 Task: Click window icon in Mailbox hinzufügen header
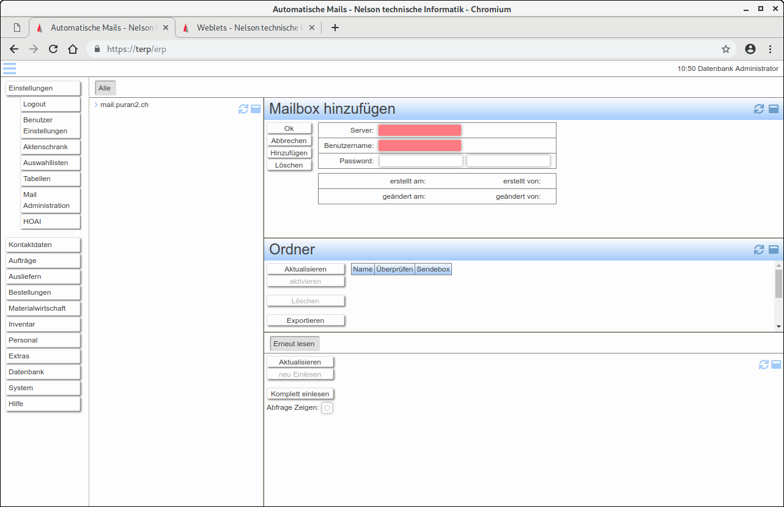click(x=774, y=109)
